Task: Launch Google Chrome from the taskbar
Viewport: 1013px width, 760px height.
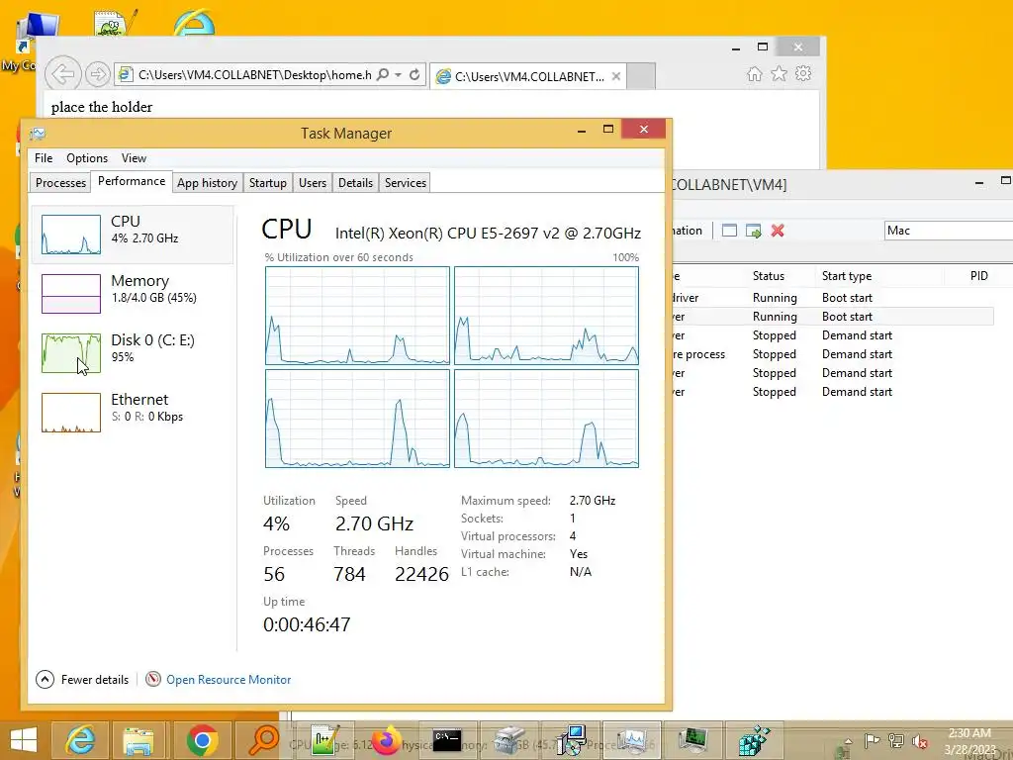Action: 202,740
